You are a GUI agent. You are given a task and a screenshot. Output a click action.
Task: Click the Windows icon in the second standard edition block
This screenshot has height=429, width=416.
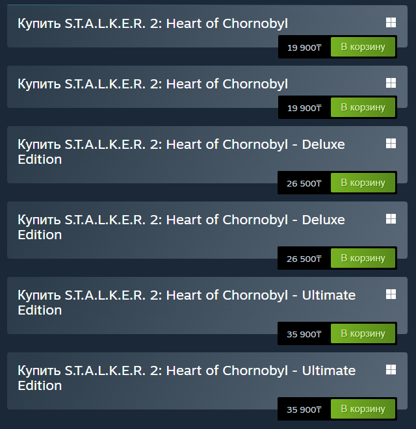click(391, 83)
